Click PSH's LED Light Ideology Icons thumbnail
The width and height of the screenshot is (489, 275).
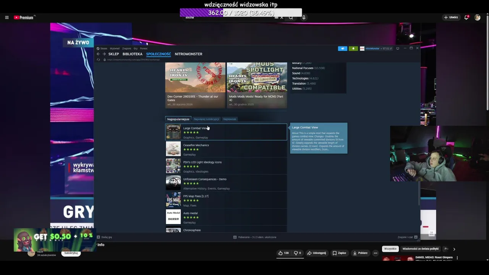[x=173, y=166]
